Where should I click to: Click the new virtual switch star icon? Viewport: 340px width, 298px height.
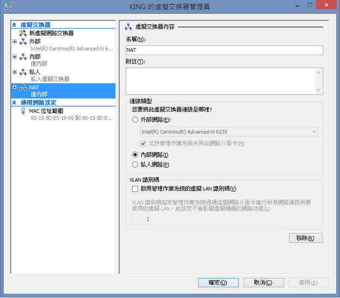point(23,33)
